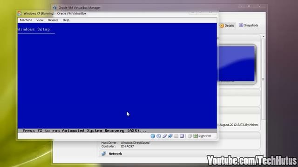Click the 'Host Driver:' label in Manager

click(x=109, y=142)
